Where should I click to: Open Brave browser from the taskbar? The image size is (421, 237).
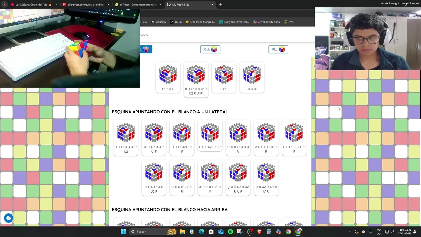tap(259, 232)
